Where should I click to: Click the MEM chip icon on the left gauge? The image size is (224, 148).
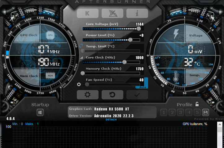[50, 76]
